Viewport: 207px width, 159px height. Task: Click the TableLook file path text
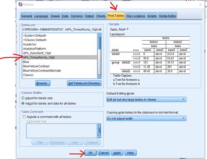62,29
